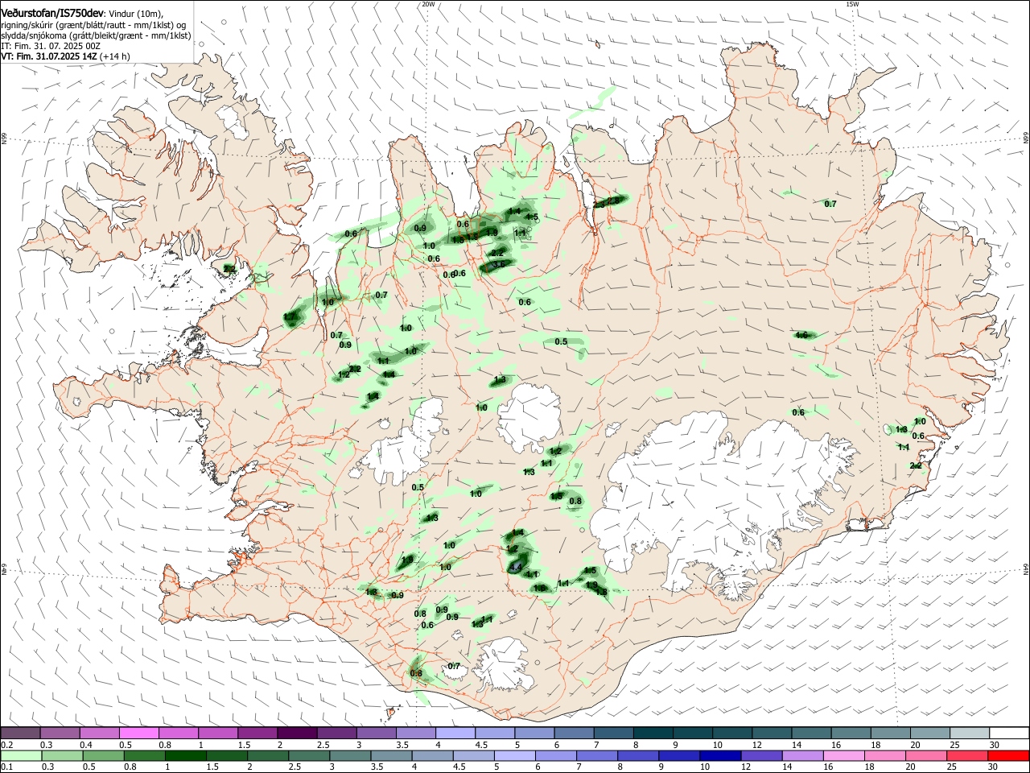Click the '12' label in lower legend row

click(746, 767)
